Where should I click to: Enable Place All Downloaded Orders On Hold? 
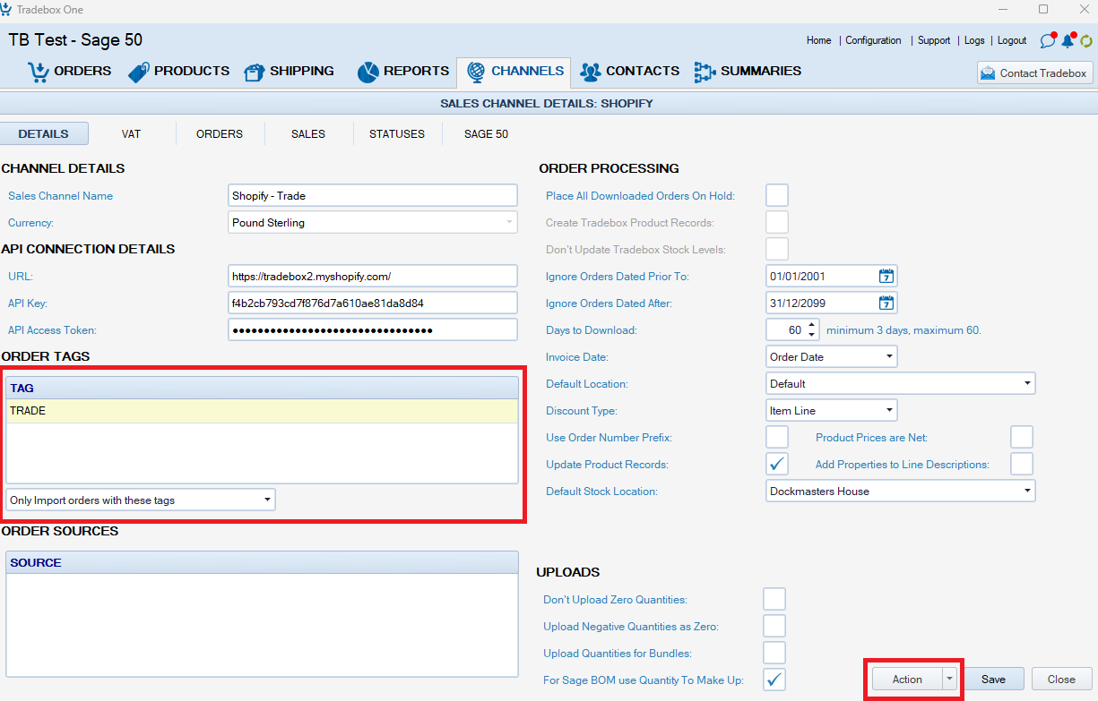777,195
